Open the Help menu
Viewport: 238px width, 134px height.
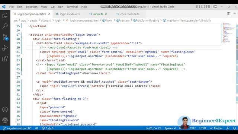tap(84, 7)
